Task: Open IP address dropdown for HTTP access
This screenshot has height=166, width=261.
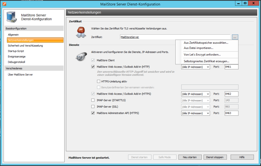Action: (x=195, y=67)
